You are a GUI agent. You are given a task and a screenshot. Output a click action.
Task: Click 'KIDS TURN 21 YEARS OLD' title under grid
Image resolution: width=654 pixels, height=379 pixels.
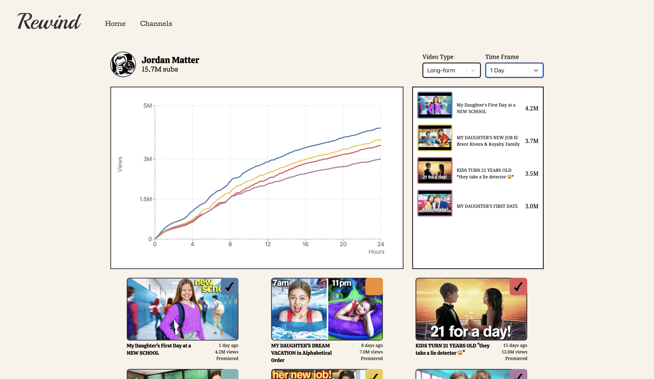click(453, 349)
